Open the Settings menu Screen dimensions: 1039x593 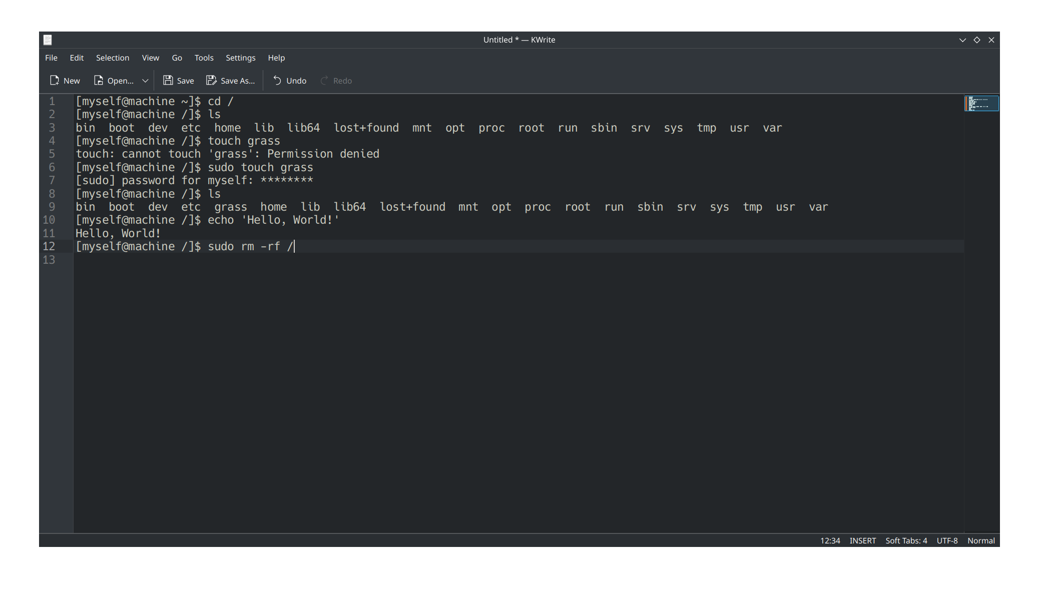point(240,58)
